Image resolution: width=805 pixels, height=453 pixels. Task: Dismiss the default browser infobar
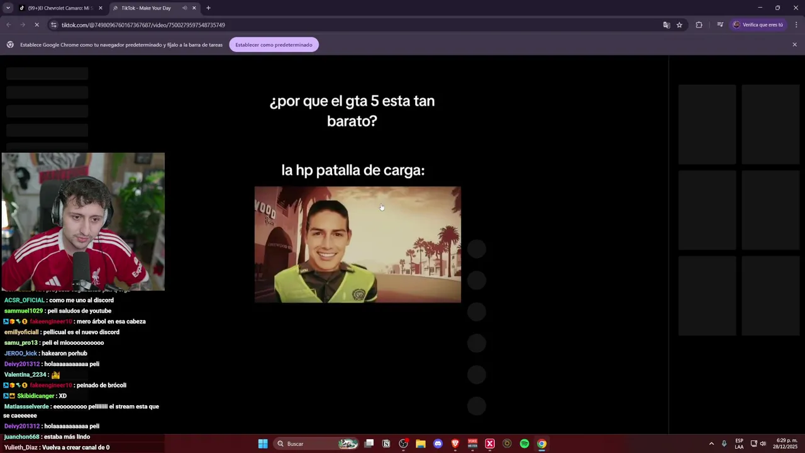point(794,45)
